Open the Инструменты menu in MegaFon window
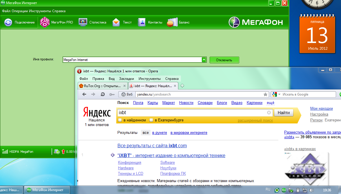 [x=40, y=11]
